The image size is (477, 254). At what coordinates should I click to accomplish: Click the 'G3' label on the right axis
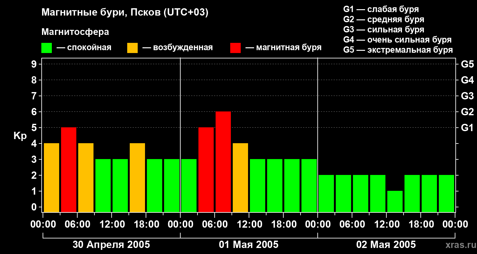tap(467, 96)
